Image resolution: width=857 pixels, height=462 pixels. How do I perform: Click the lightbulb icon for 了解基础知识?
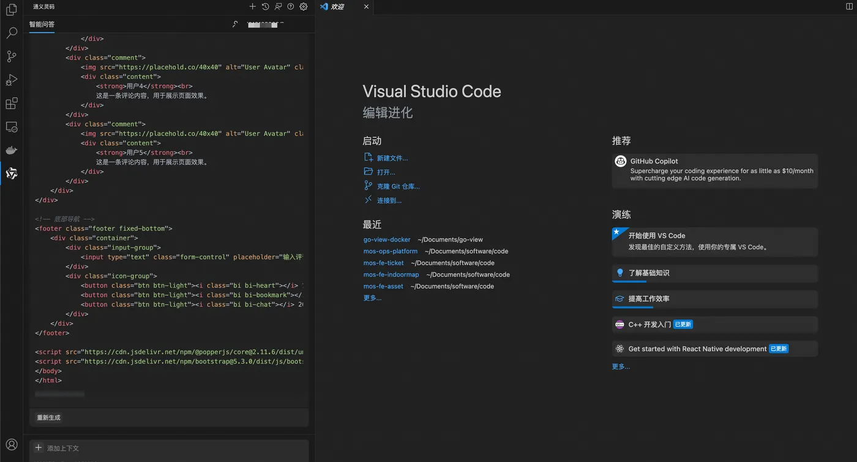click(620, 273)
